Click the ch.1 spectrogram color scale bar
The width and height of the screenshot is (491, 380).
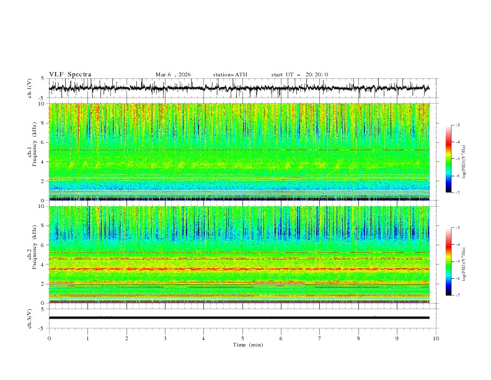(448, 159)
